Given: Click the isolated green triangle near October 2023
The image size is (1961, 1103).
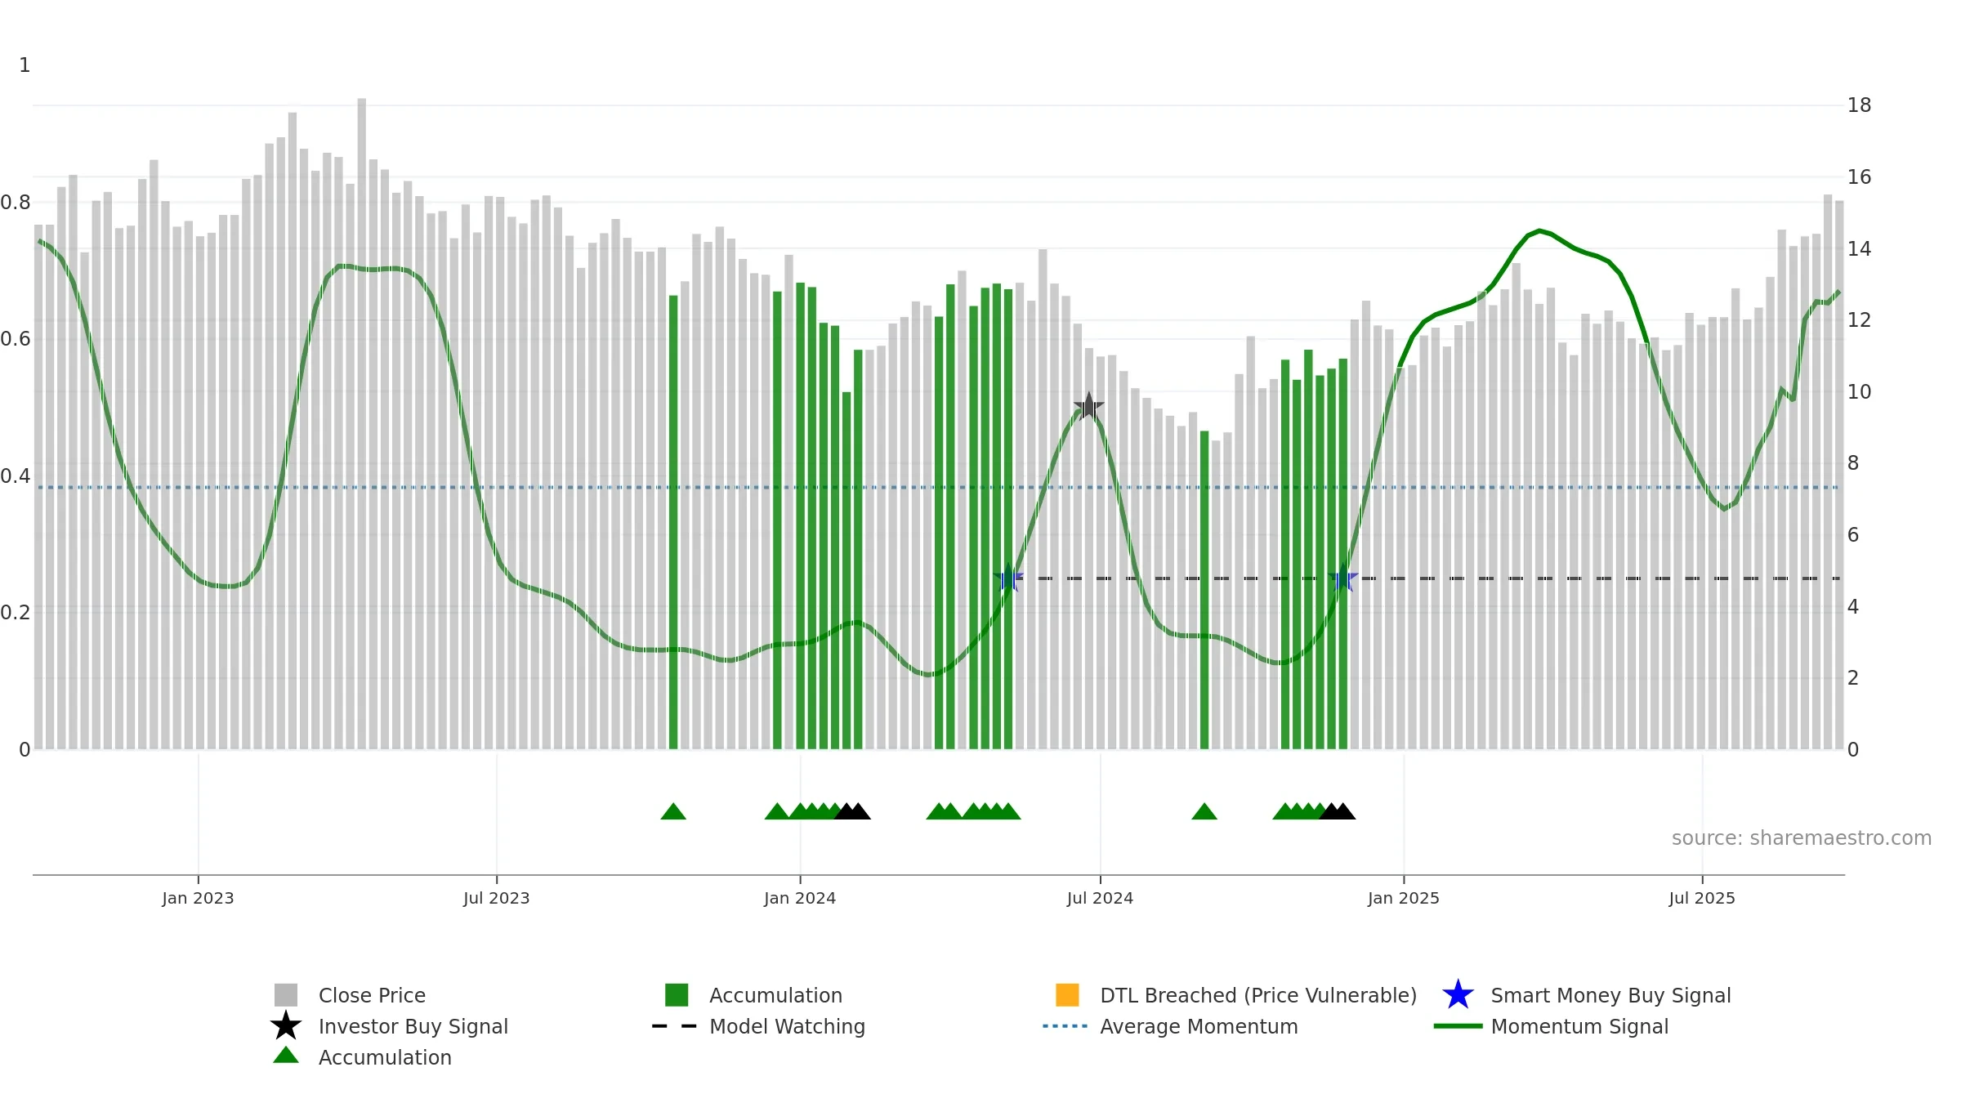Looking at the screenshot, I should (x=673, y=811).
